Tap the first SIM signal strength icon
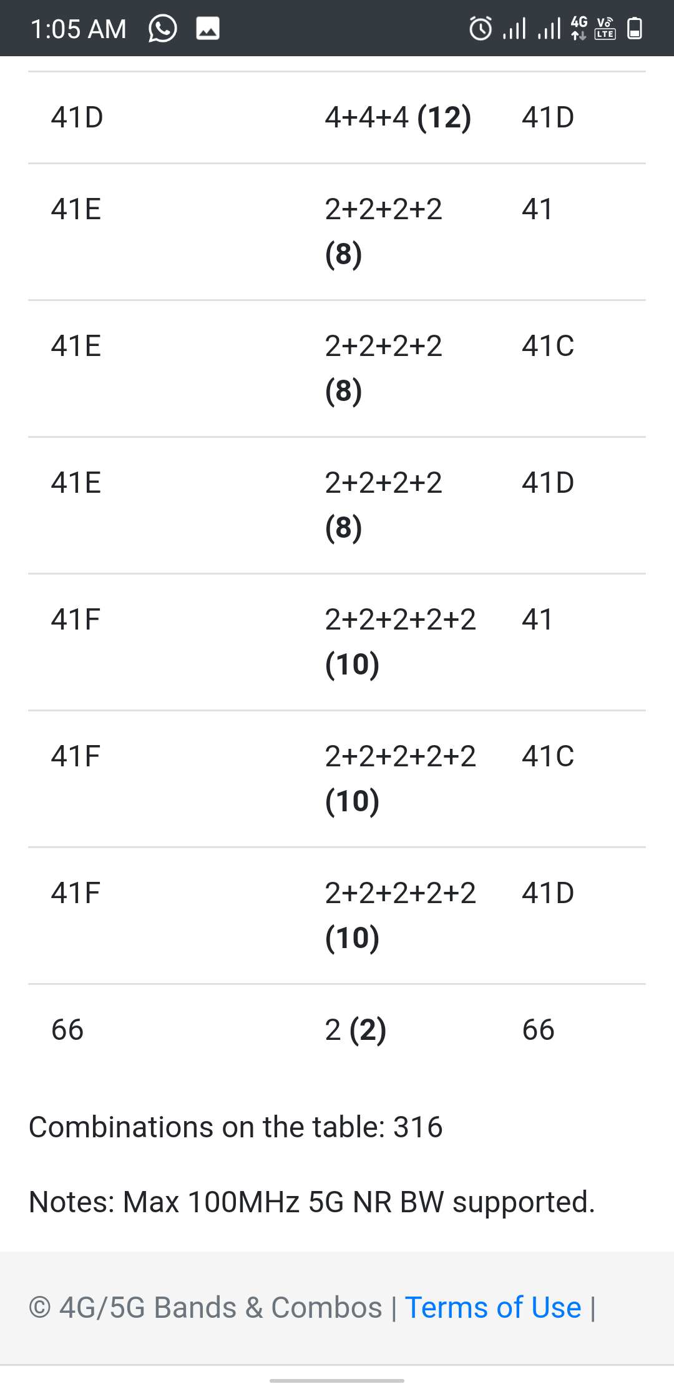The height and width of the screenshot is (1394, 674). tap(514, 29)
